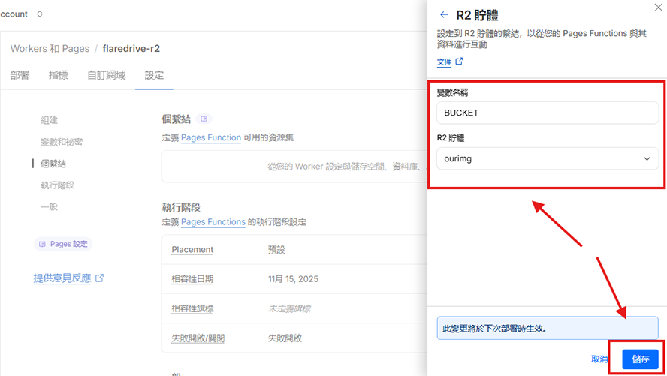
Task: Click the 未定義旗標 value
Action: 289,309
